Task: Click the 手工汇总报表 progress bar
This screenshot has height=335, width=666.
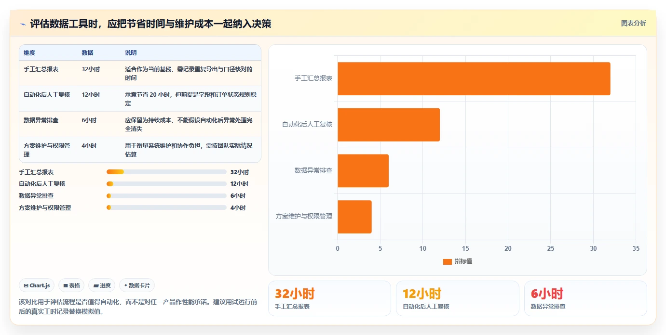Action: [x=166, y=172]
